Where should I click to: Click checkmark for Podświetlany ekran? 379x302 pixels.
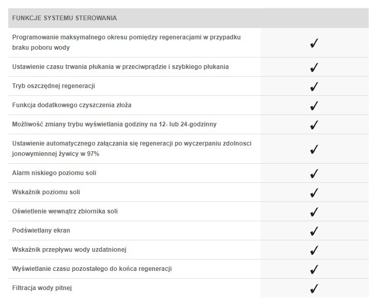pos(314,231)
